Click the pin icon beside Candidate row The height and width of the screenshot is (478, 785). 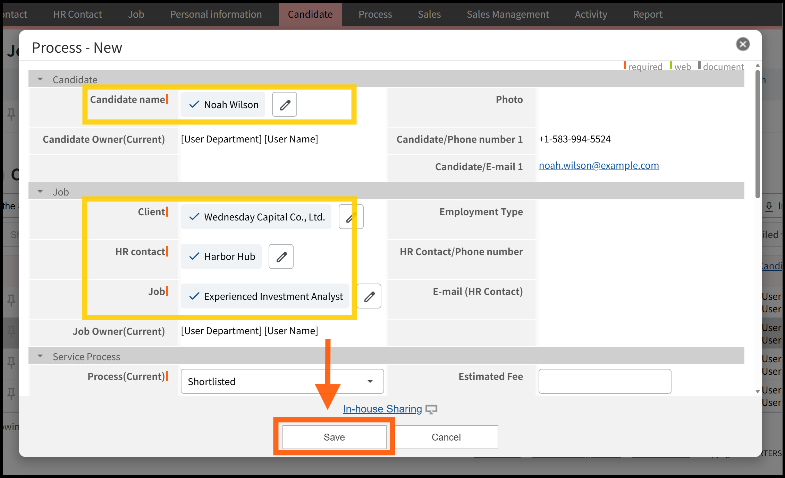tap(11, 114)
